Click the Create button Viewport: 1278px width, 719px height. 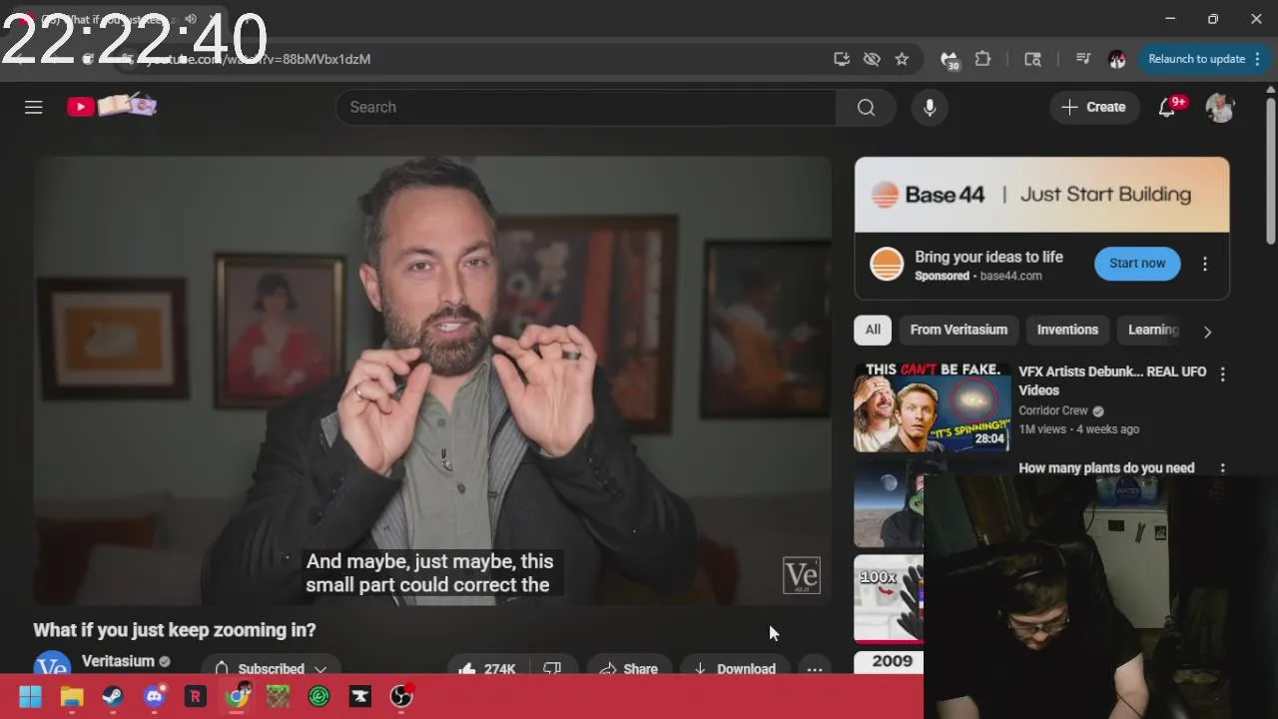pos(1094,107)
